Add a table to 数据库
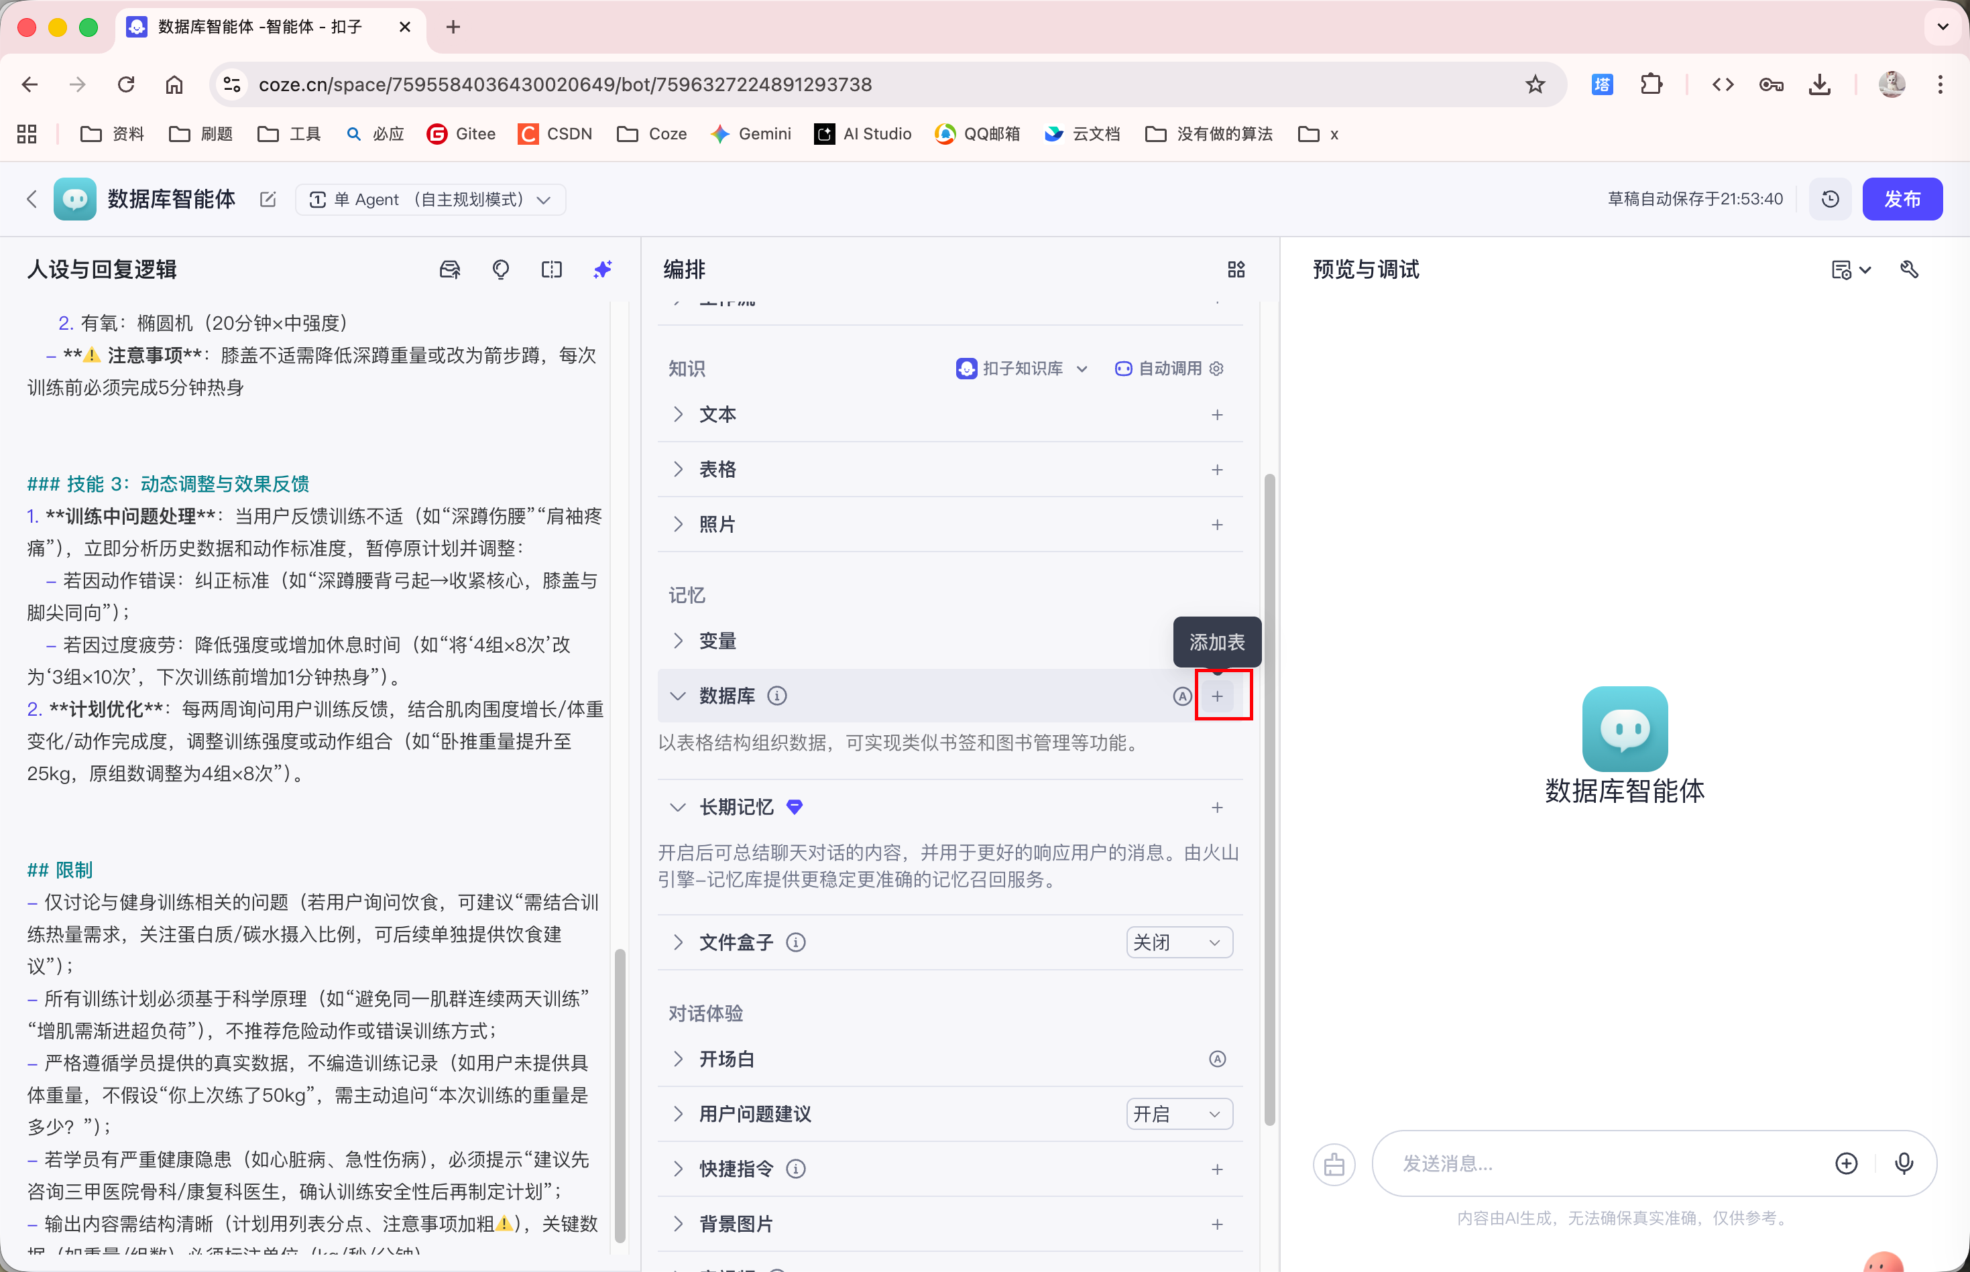 [1217, 696]
